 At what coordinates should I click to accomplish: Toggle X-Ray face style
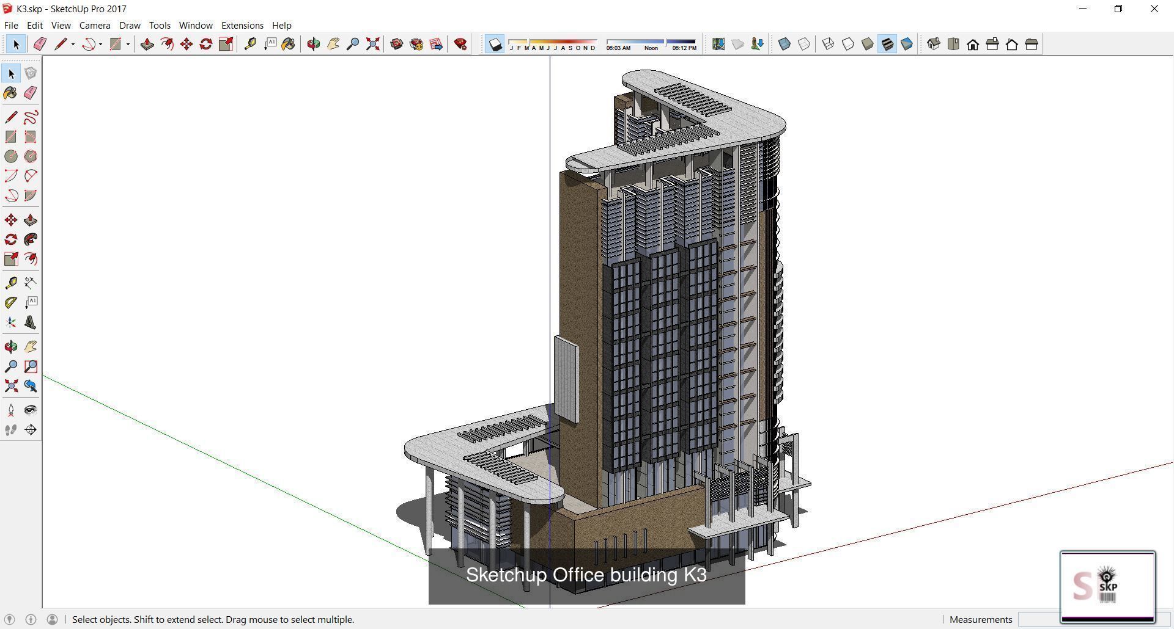click(x=785, y=44)
